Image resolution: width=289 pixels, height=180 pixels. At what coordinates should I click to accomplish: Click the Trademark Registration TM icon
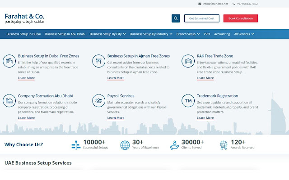[x=188, y=101]
